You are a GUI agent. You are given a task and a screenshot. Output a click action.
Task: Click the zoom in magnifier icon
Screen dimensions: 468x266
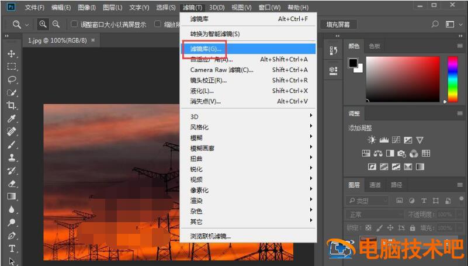43,25
